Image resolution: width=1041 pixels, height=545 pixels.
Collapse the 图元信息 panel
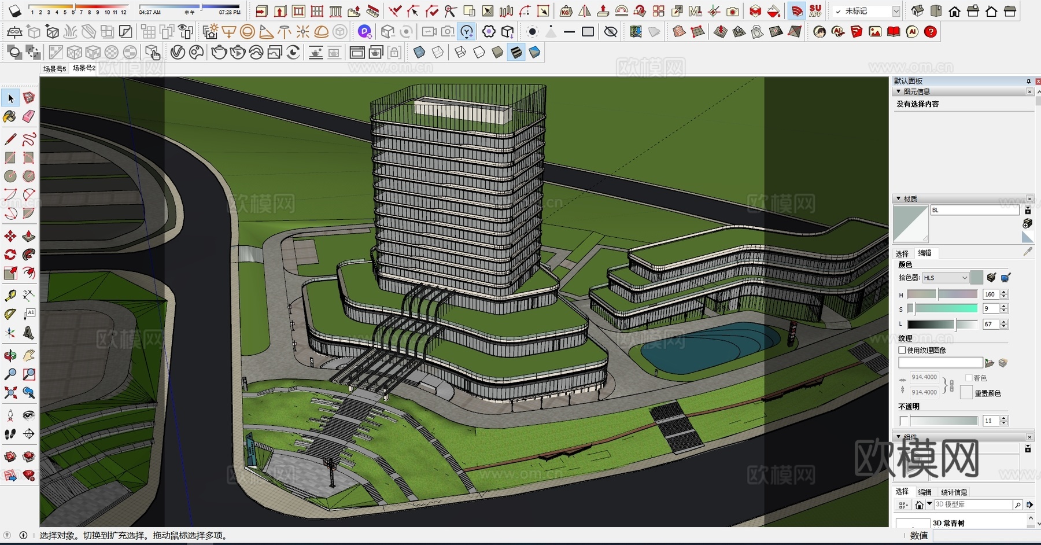click(898, 91)
